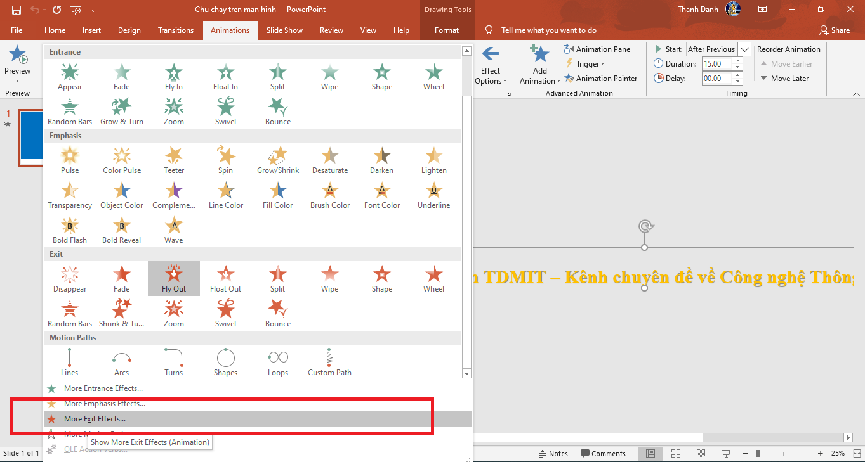Apply the Bounce entrance effect
The image size is (865, 462).
(x=277, y=110)
